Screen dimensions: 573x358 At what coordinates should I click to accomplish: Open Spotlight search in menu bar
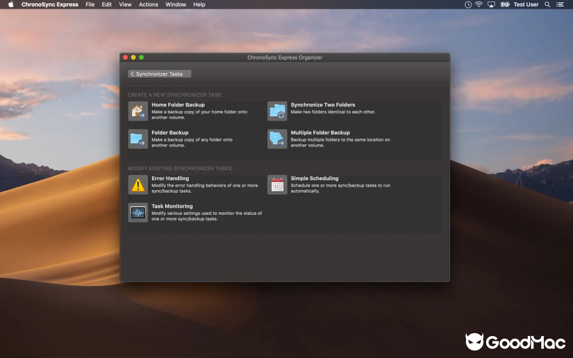pos(547,4)
